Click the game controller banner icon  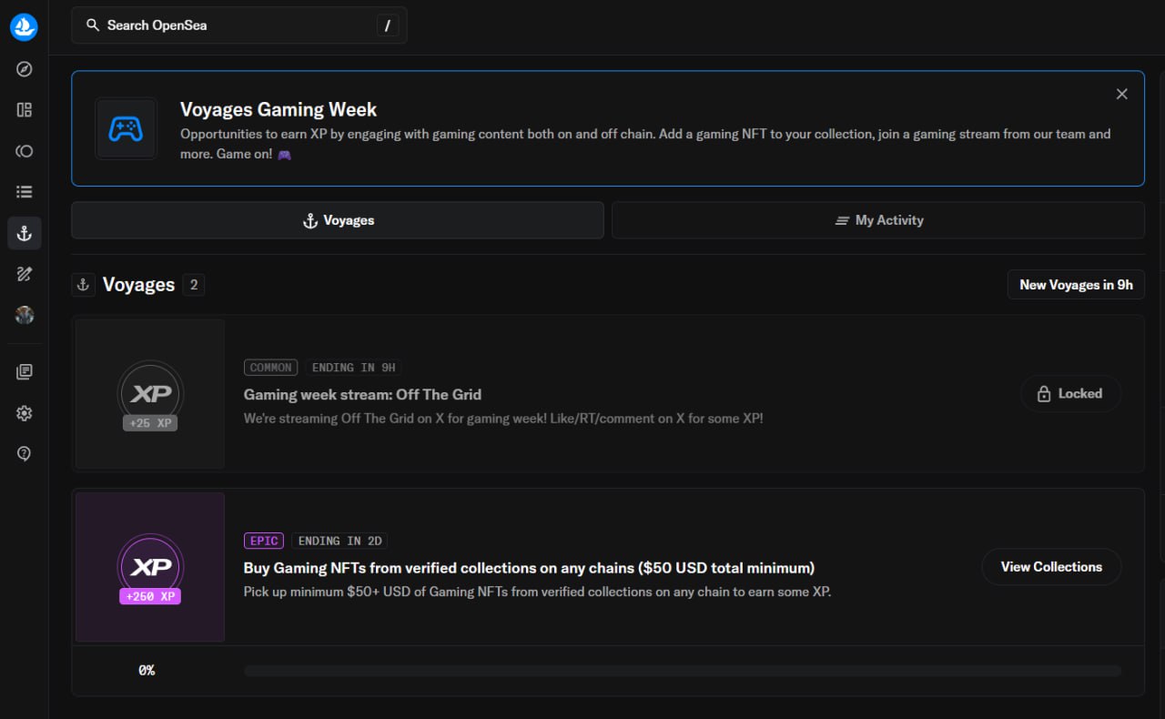click(x=126, y=129)
